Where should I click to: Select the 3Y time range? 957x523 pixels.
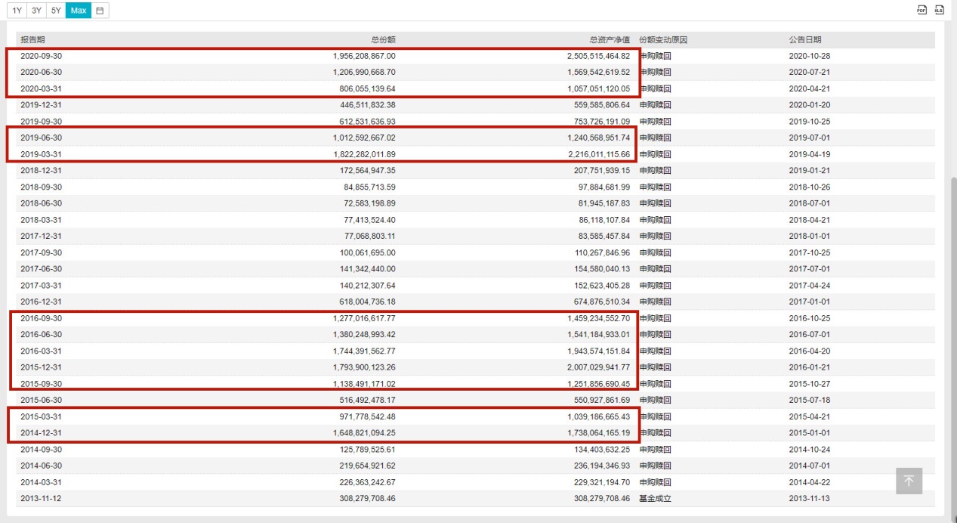click(36, 11)
